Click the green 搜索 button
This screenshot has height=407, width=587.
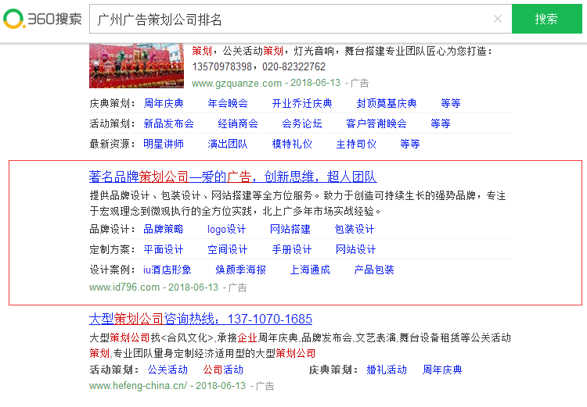(x=547, y=20)
